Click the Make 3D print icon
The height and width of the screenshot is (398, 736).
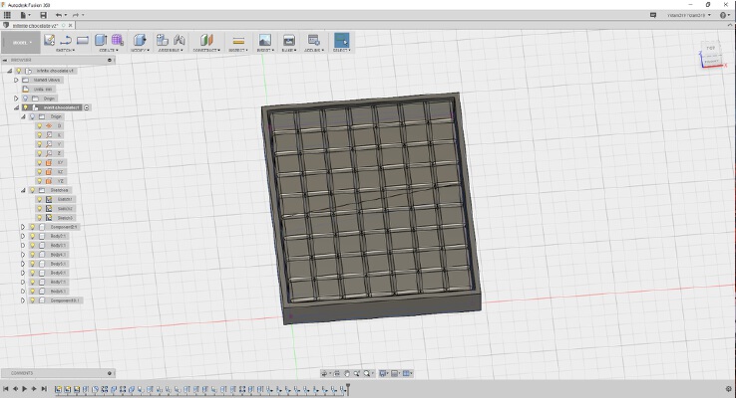289,40
